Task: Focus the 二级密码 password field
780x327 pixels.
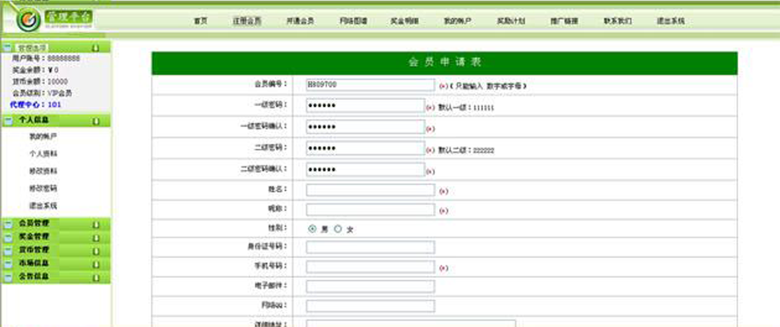Action: point(365,148)
